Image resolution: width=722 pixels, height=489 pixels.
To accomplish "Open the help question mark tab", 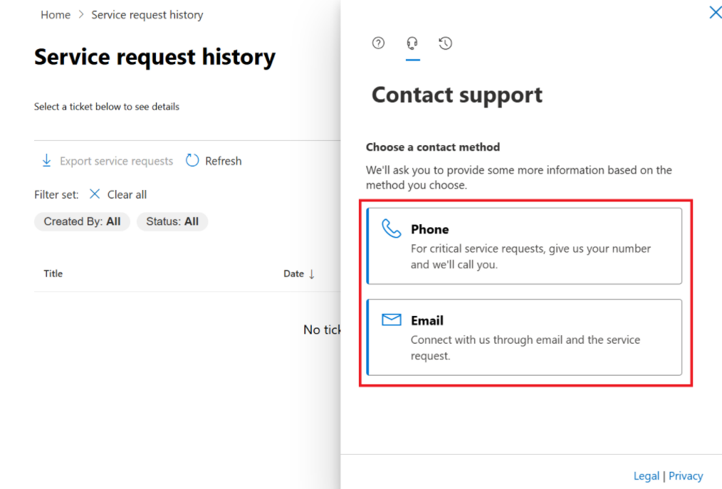I will tap(378, 43).
